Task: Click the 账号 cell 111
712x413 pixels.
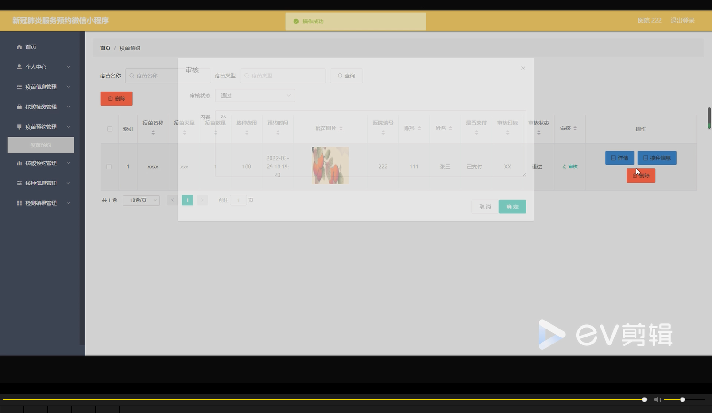Action: [414, 167]
